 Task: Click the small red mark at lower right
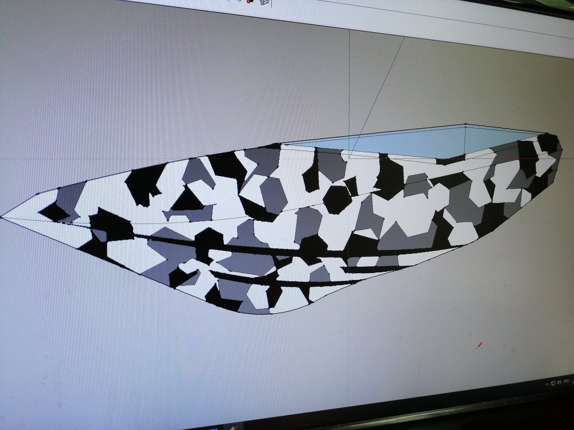[x=478, y=345]
